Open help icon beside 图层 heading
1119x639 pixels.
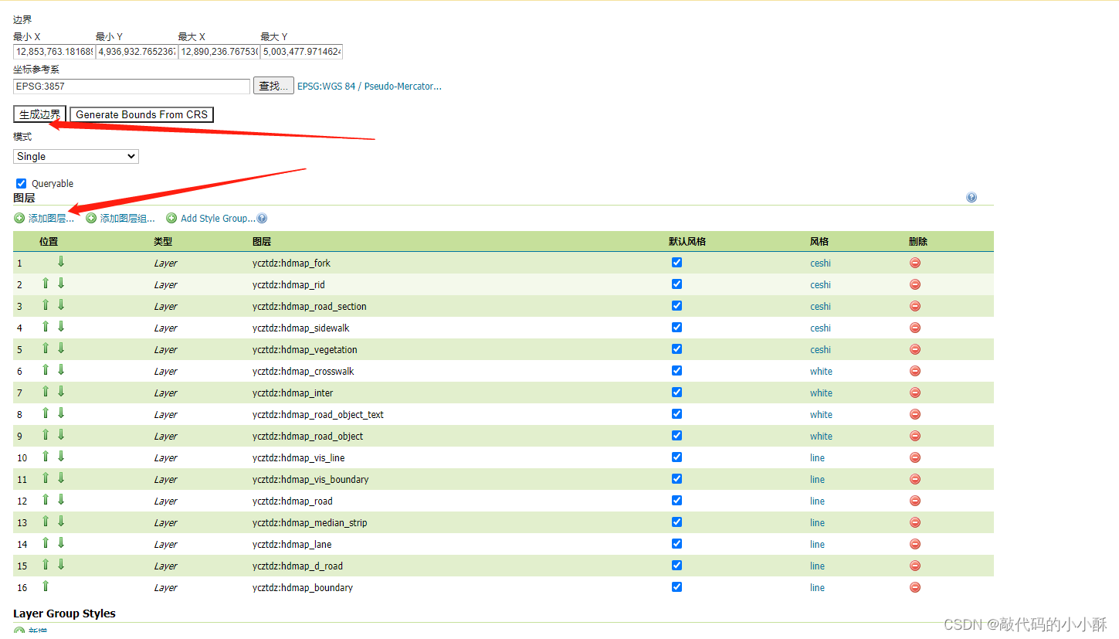pyautogui.click(x=971, y=197)
